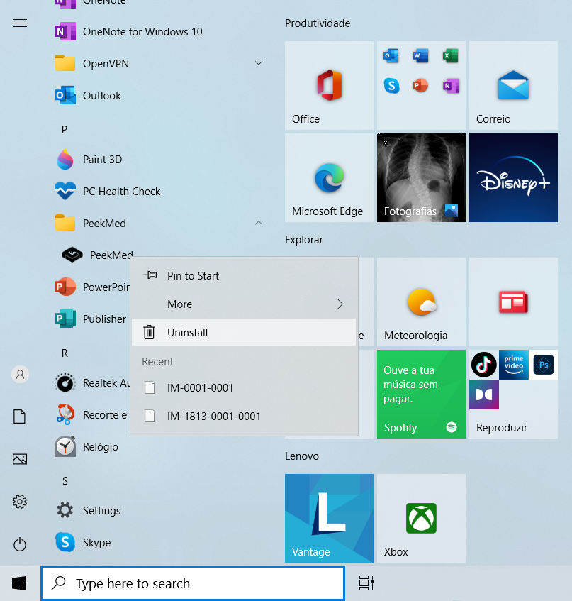The height and width of the screenshot is (601, 572).
Task: Launch the Meteorologia tile
Action: [x=420, y=302]
